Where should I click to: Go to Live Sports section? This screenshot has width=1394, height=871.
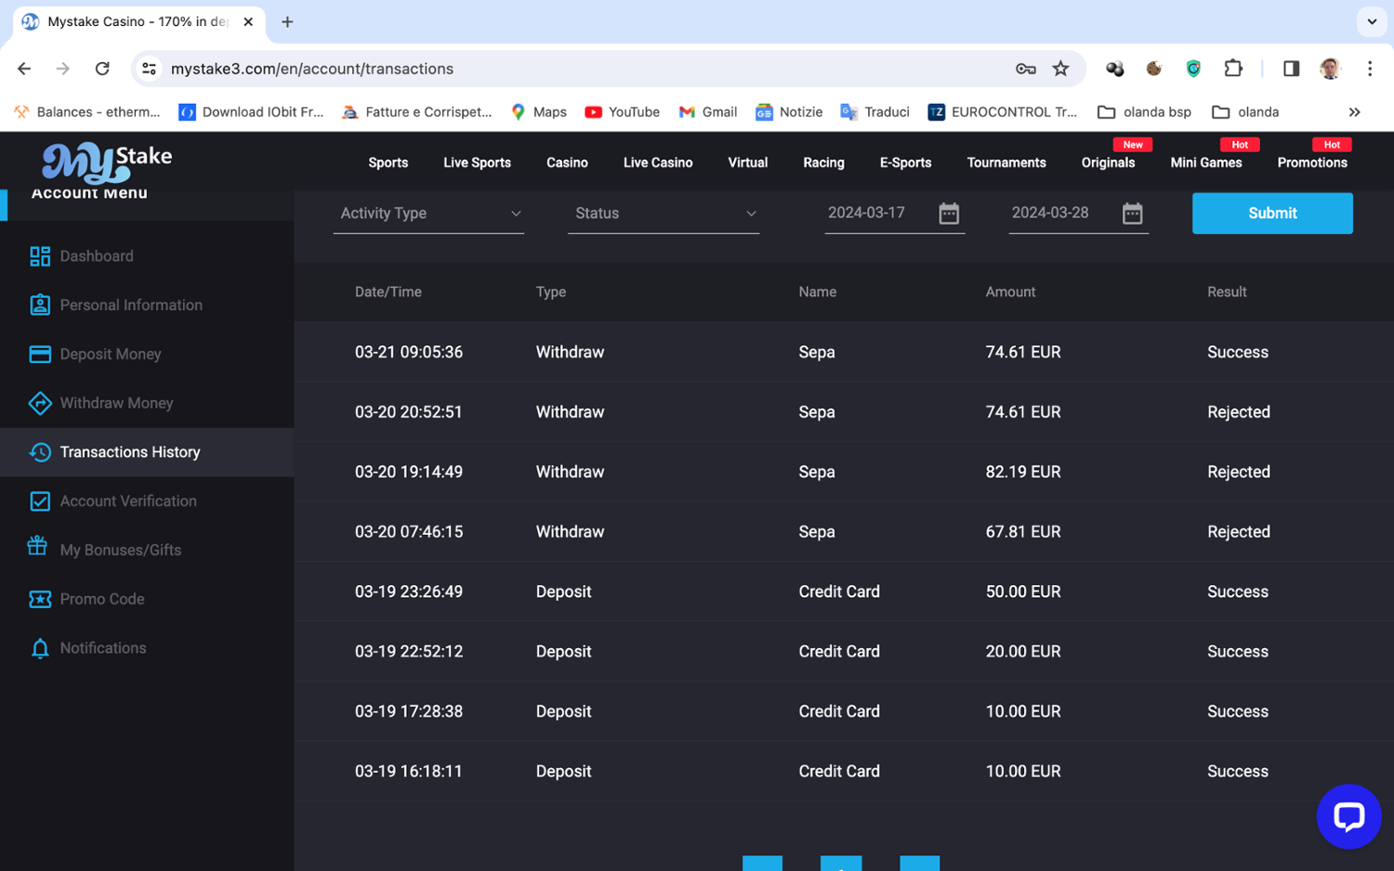click(x=477, y=162)
